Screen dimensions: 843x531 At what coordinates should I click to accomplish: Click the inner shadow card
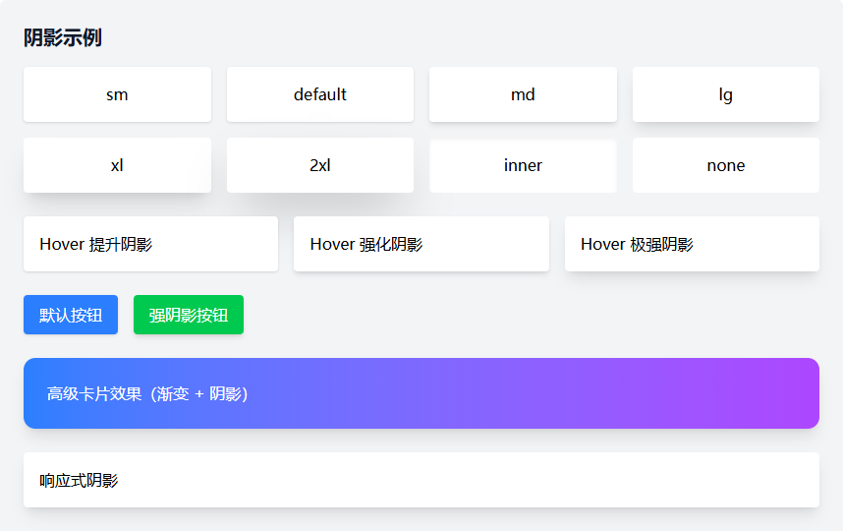(523, 165)
